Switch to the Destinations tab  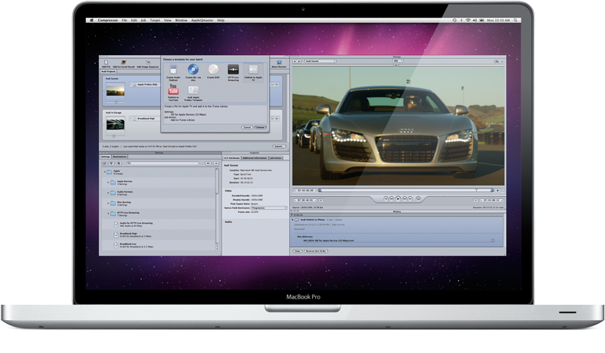click(x=120, y=156)
